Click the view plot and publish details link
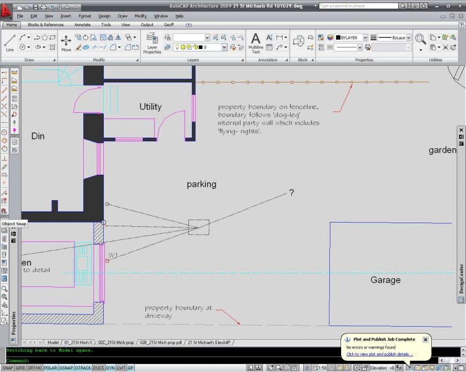This screenshot has width=466, height=372. click(x=378, y=354)
